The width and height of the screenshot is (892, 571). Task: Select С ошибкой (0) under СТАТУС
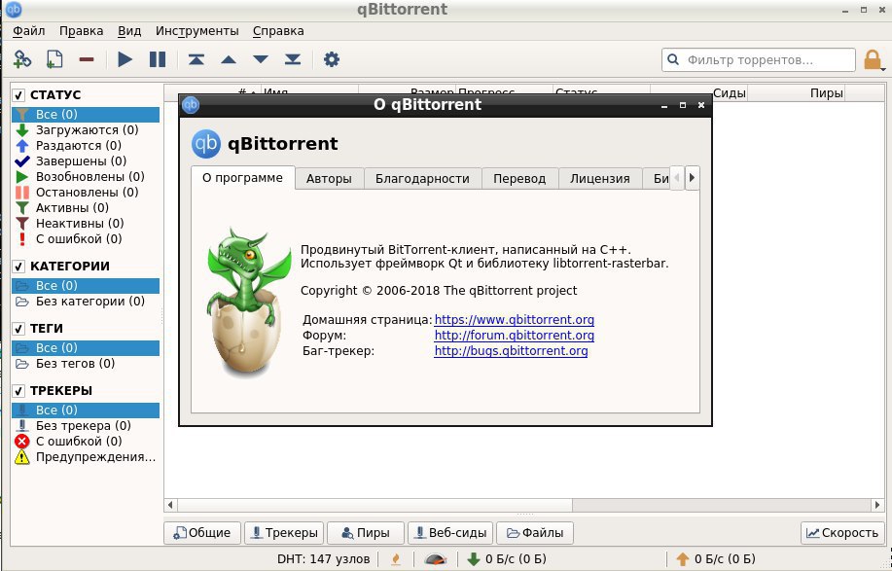click(86, 239)
